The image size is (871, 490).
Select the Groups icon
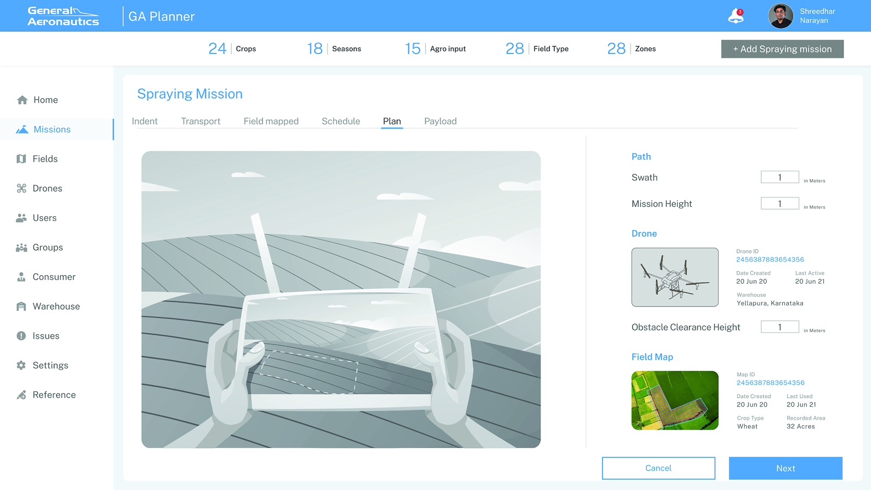pos(21,247)
